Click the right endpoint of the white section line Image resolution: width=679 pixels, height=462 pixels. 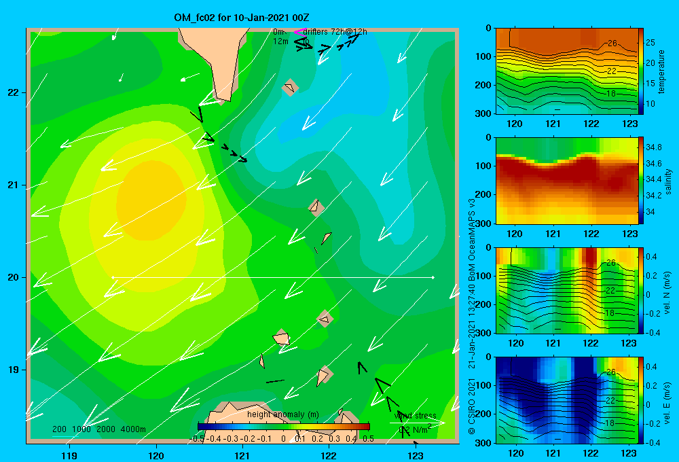(x=433, y=277)
